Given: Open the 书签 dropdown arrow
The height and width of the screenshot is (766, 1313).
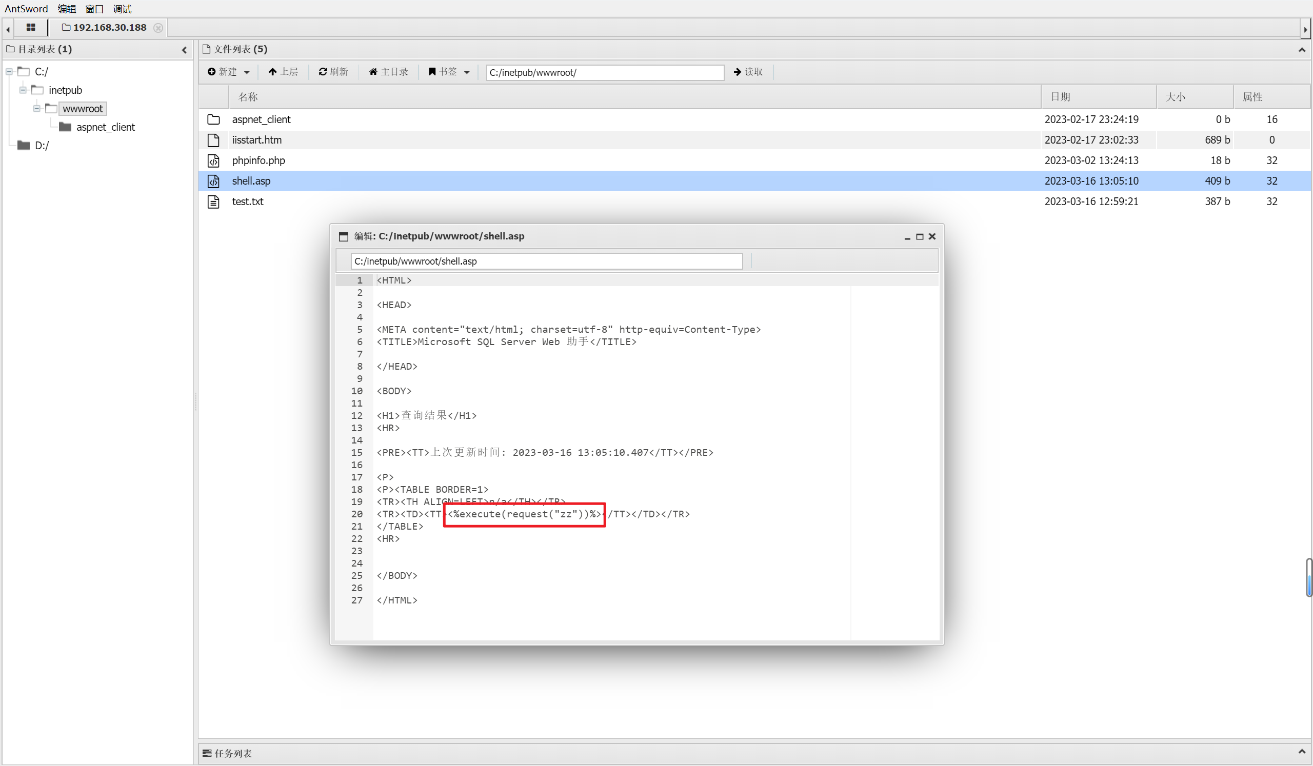Looking at the screenshot, I should click(467, 72).
